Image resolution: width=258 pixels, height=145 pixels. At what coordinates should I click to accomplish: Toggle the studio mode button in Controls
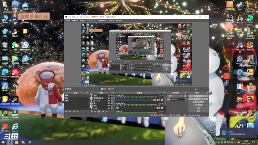198,105
